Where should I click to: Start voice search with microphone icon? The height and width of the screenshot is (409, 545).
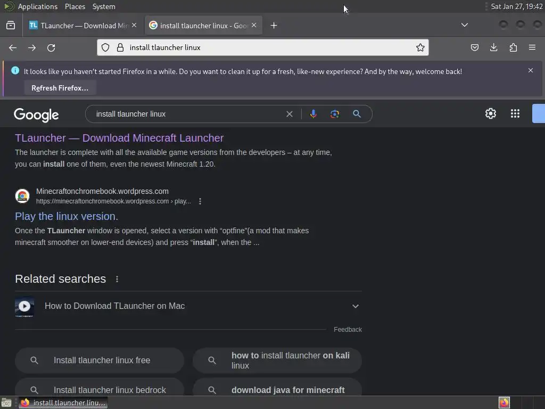(x=313, y=114)
